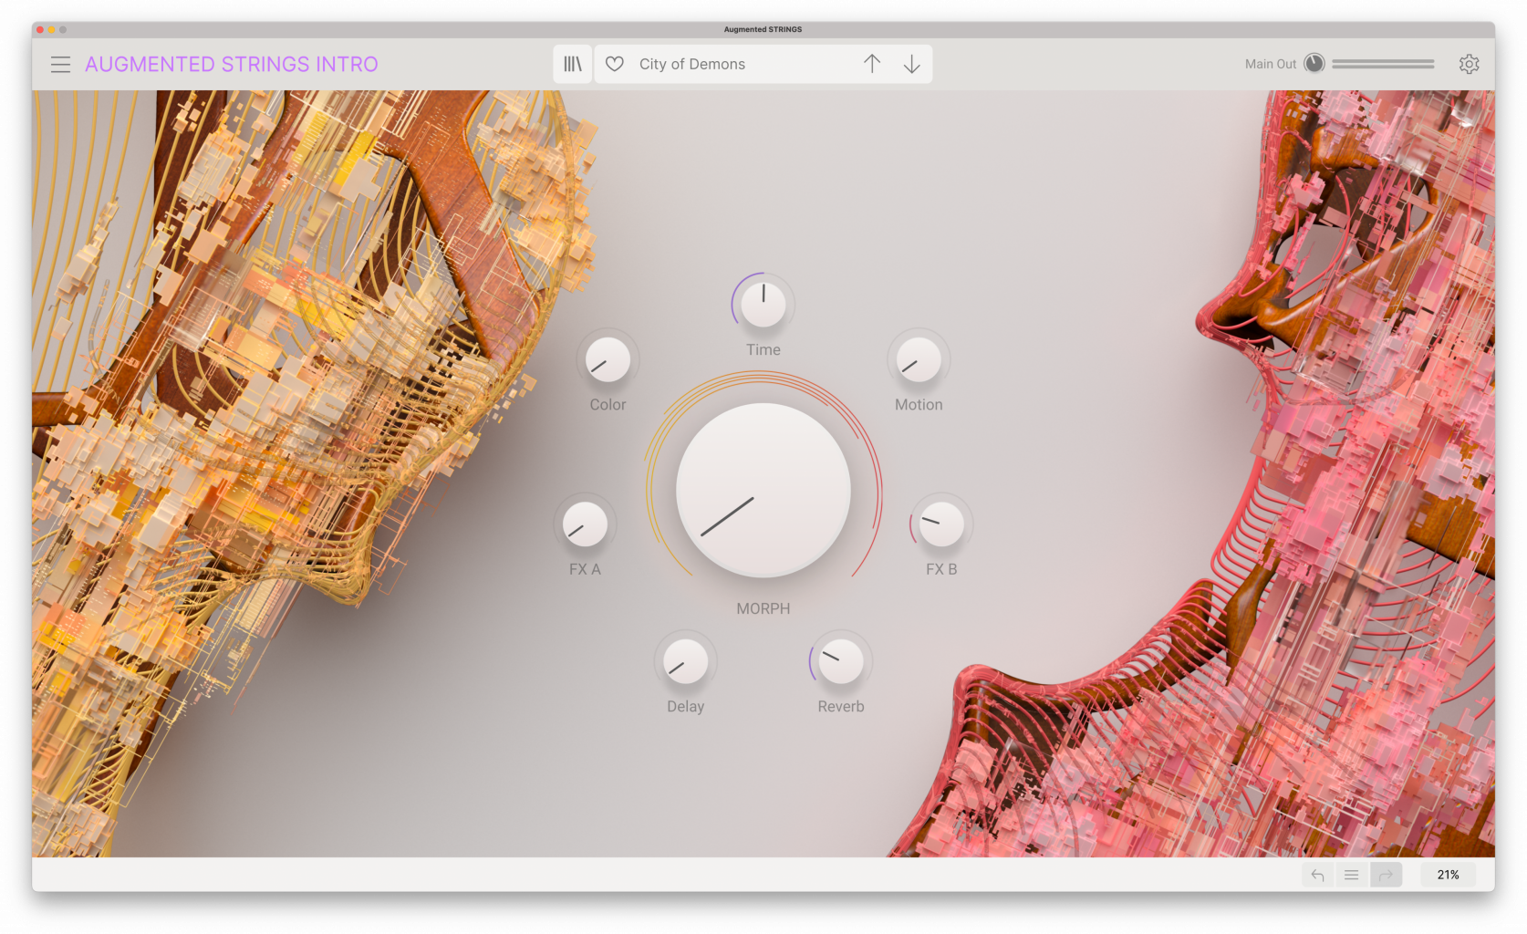Open the edit history list
Image resolution: width=1527 pixels, height=934 pixels.
click(x=1351, y=874)
